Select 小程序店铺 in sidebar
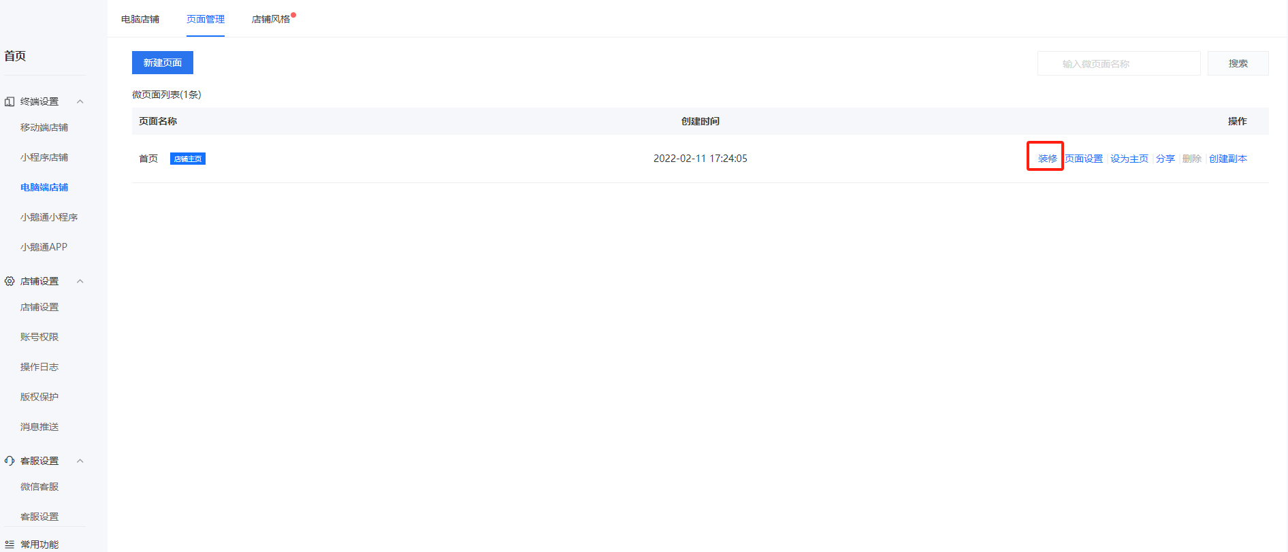Viewport: 1288px width, 552px height. [x=44, y=157]
